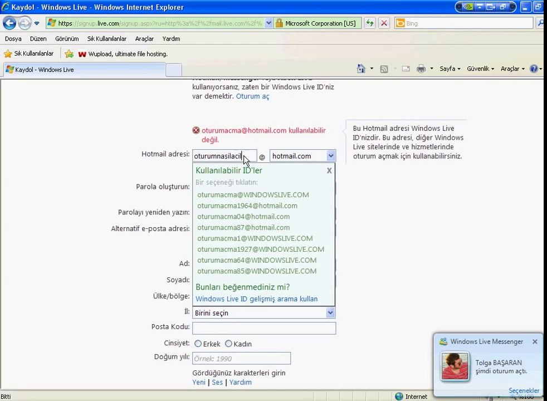The width and height of the screenshot is (547, 401).
Task: Open the Araçlar command bar menu
Action: 512,69
